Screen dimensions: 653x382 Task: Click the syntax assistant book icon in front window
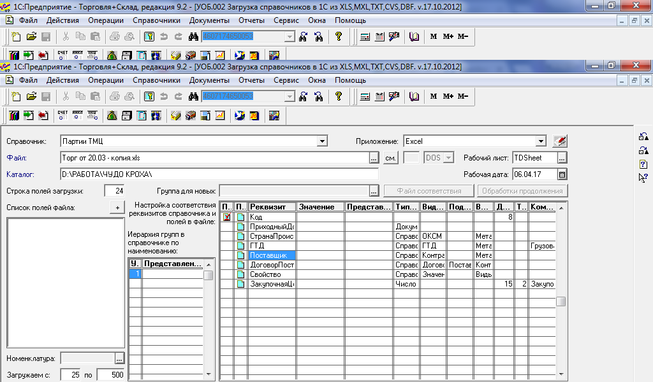[x=414, y=96]
